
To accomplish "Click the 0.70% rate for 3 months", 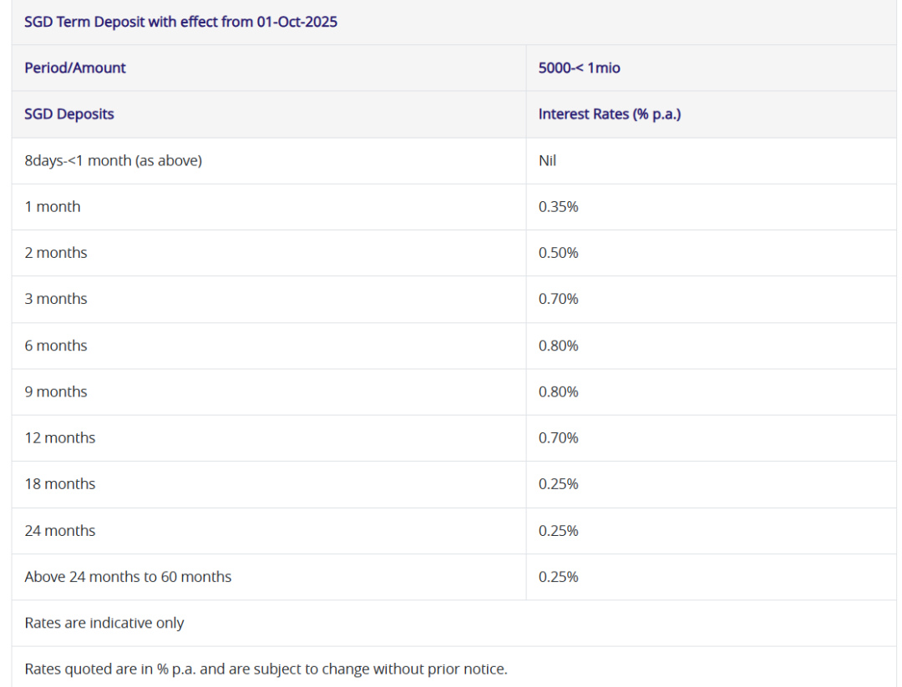I will point(558,299).
